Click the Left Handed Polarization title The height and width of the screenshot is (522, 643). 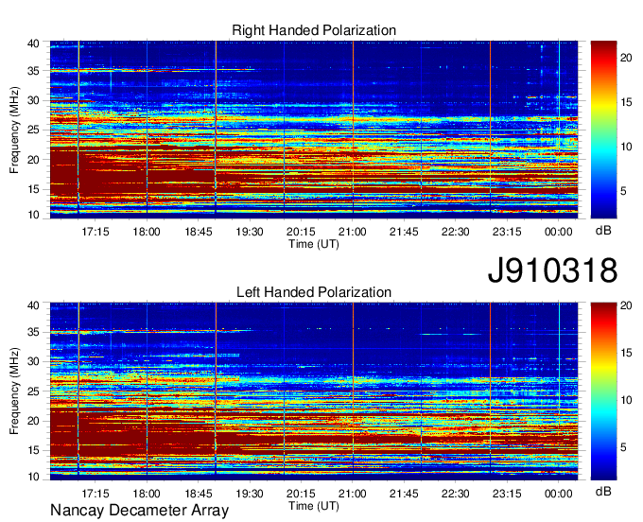coord(314,292)
